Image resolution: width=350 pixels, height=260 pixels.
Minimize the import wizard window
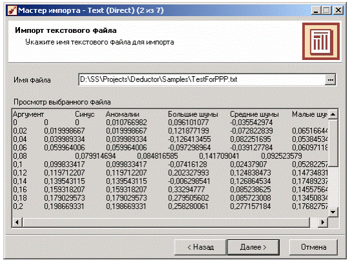click(x=316, y=10)
